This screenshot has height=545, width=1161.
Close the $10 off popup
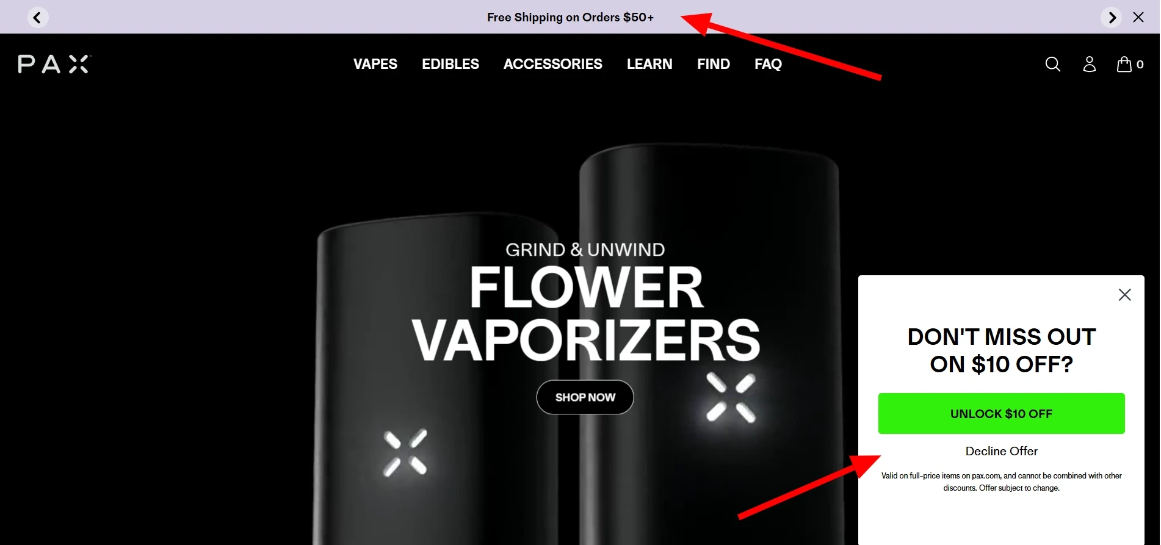(1124, 295)
